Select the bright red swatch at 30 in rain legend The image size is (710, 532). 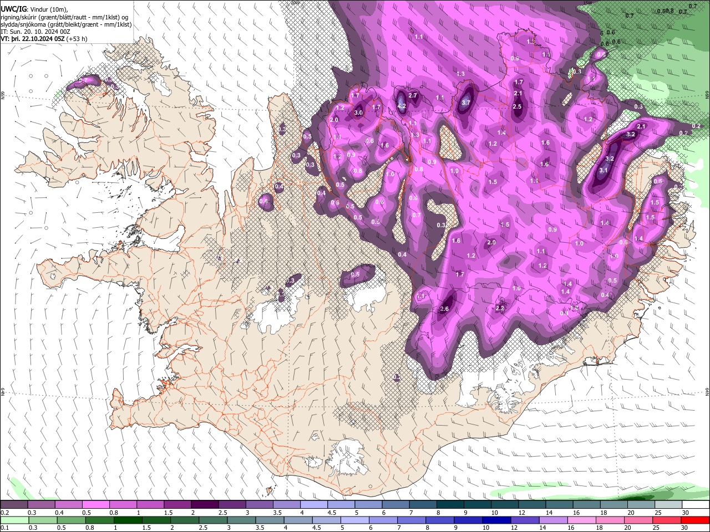coord(694,520)
